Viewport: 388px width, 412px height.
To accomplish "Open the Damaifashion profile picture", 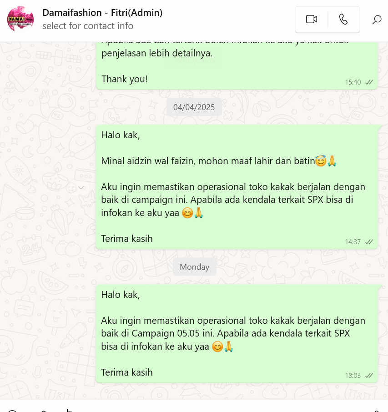I will [20, 19].
